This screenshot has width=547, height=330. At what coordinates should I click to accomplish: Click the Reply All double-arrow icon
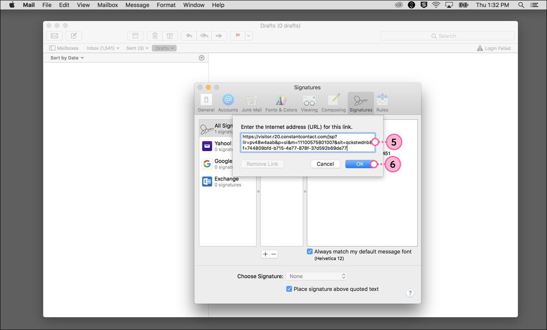pyautogui.click(x=204, y=36)
